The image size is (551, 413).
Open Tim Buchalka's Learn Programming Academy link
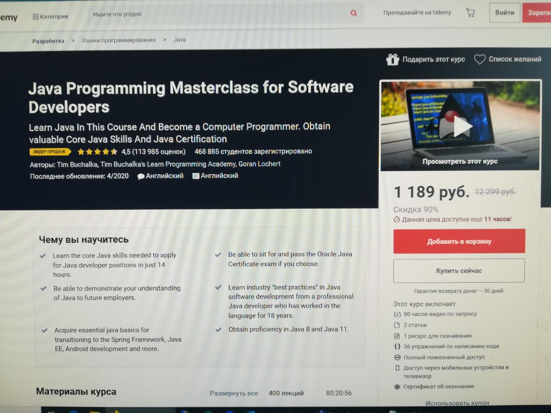pyautogui.click(x=168, y=164)
